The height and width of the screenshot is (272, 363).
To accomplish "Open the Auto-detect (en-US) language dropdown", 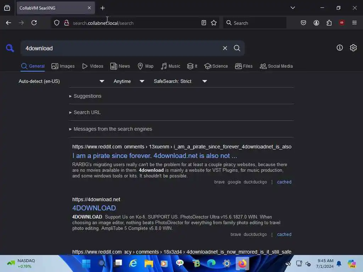I will click(62, 81).
